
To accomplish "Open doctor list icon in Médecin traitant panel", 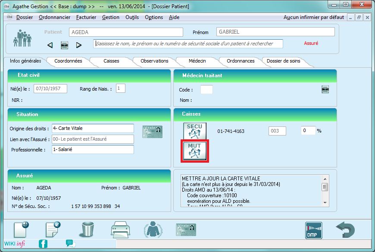I will tap(325, 89).
